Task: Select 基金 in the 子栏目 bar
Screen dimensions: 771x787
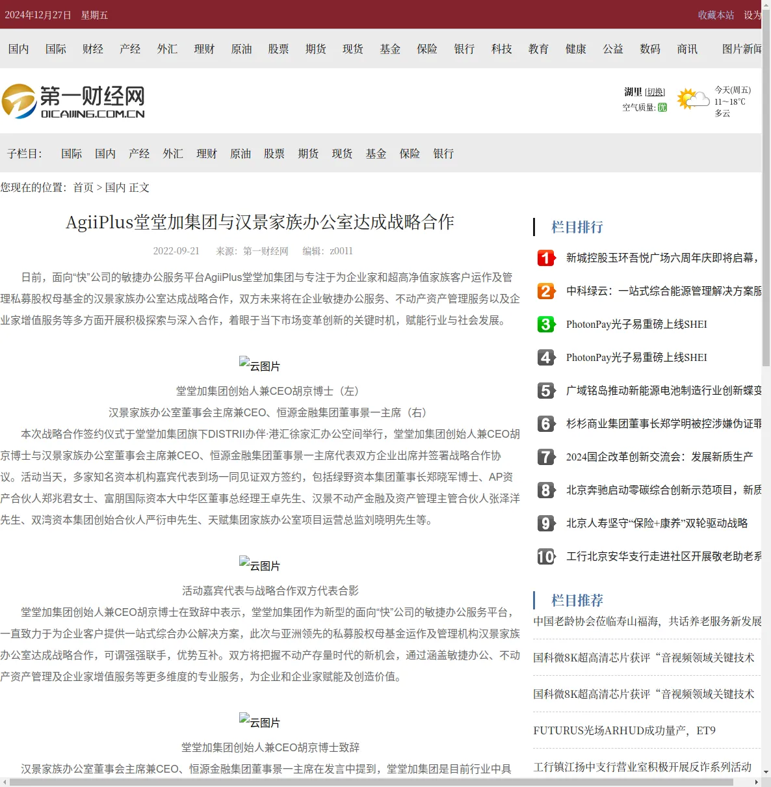Action: (x=376, y=153)
